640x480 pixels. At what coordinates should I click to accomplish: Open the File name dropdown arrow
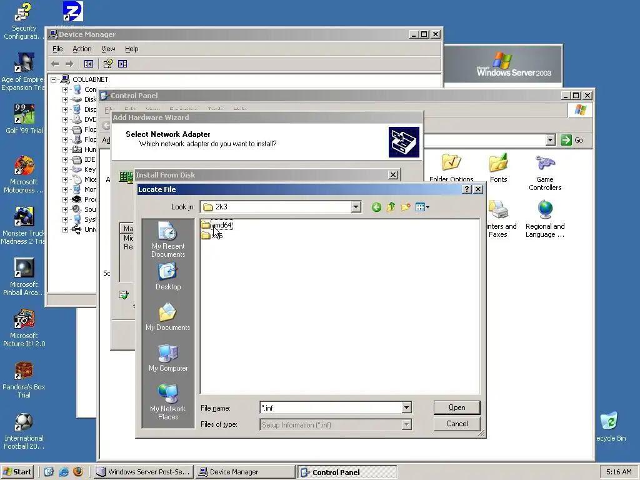406,407
